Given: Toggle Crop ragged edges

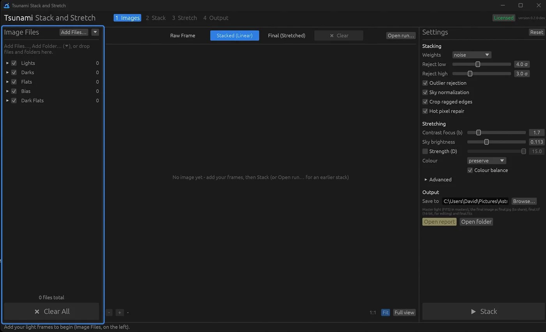Looking at the screenshot, I should (425, 102).
